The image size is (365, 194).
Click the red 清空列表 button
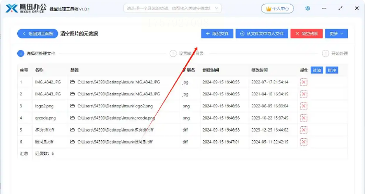coord(307,34)
